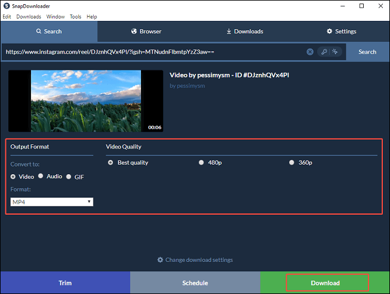Click the SnapDownloader logo icon in title bar
The image size is (390, 294).
pos(6,6)
